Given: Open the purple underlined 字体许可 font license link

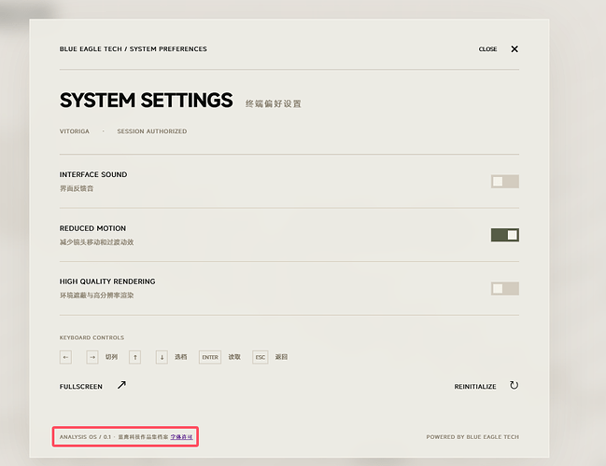Looking at the screenshot, I should (x=181, y=437).
